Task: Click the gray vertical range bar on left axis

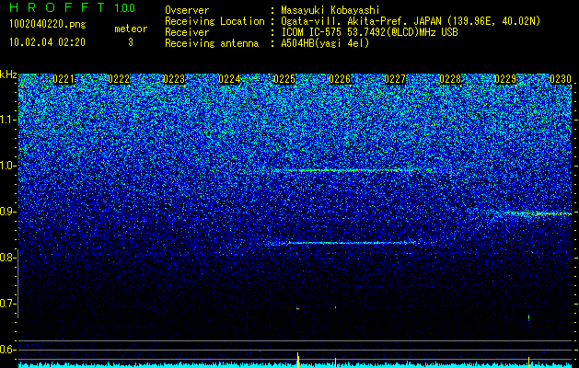Action: pyautogui.click(x=18, y=283)
